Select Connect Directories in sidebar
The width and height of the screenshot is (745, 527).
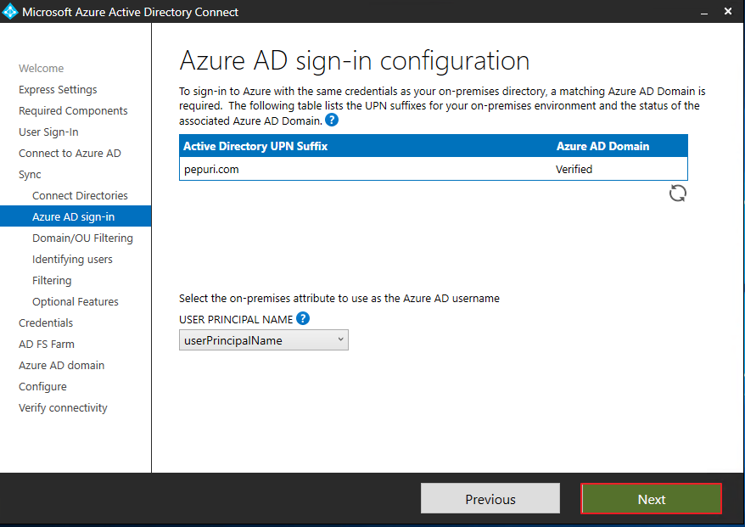[80, 196]
